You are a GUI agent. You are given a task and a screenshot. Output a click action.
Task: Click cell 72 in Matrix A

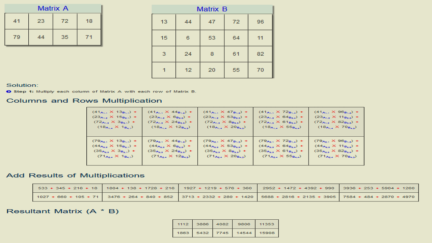65,21
